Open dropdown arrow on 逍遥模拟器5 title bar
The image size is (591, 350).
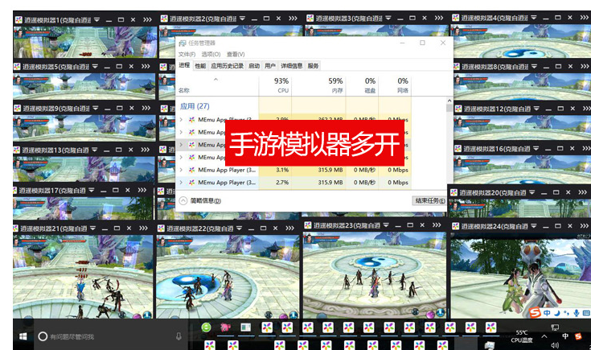click(x=95, y=66)
